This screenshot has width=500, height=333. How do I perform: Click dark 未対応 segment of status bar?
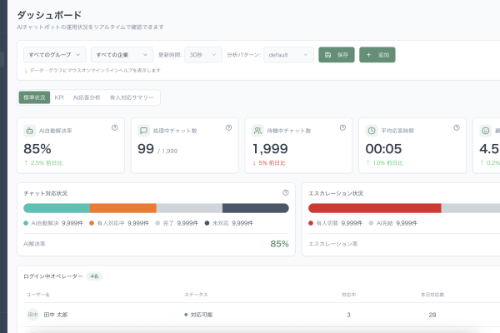click(x=256, y=208)
